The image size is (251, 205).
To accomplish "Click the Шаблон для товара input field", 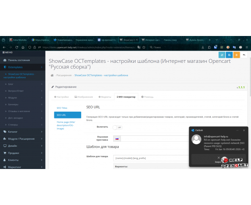I will [x=151, y=158].
